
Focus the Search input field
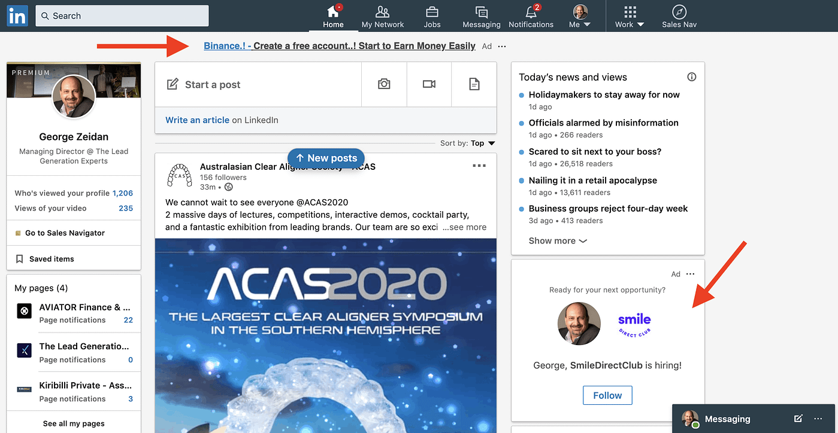[x=122, y=16]
